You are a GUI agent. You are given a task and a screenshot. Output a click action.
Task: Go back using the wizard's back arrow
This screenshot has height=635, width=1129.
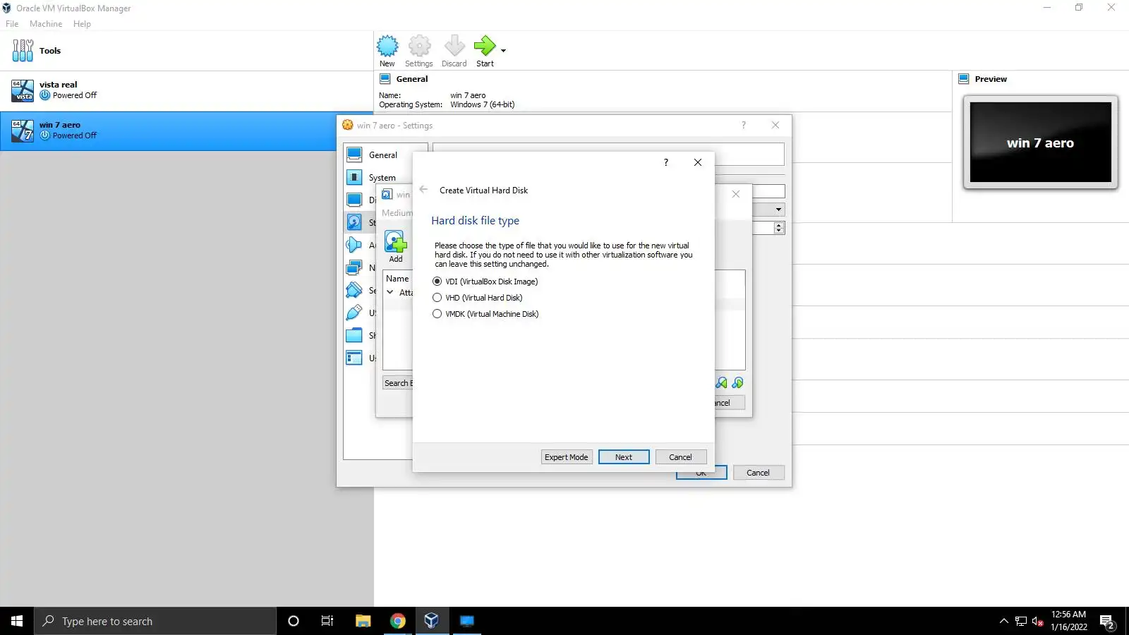coord(423,190)
